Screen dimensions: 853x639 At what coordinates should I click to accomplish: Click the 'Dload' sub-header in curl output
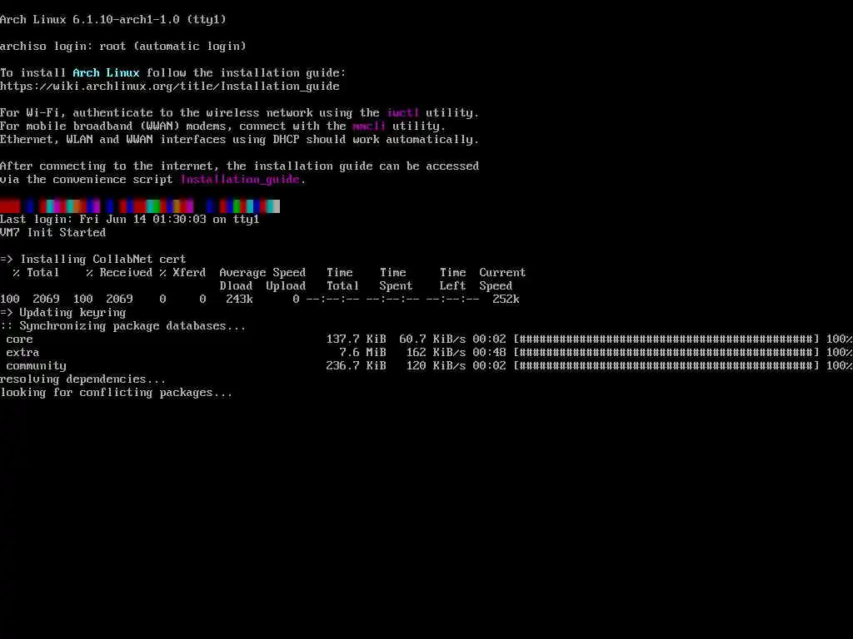pos(236,286)
